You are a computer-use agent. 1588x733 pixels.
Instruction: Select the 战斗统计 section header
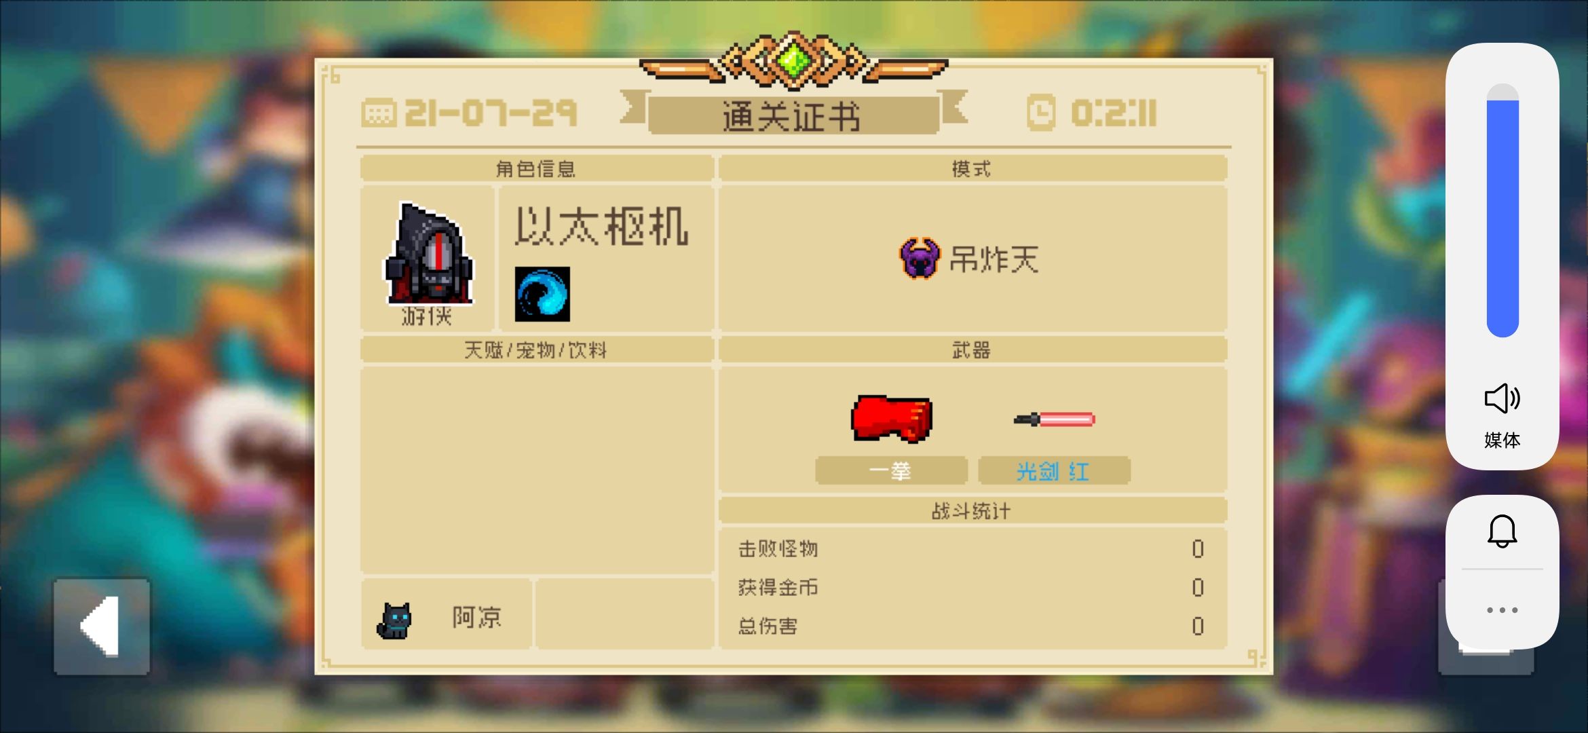pos(972,511)
